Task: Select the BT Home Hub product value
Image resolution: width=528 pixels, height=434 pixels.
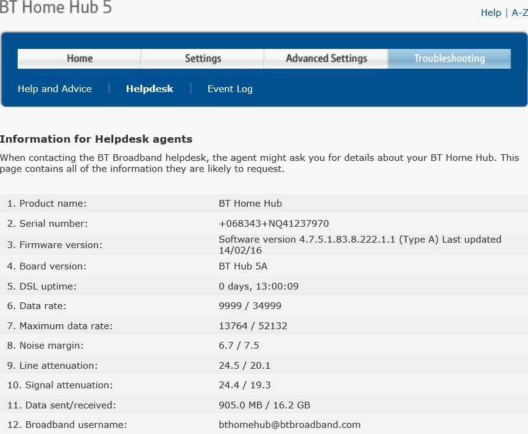Action: 250,204
